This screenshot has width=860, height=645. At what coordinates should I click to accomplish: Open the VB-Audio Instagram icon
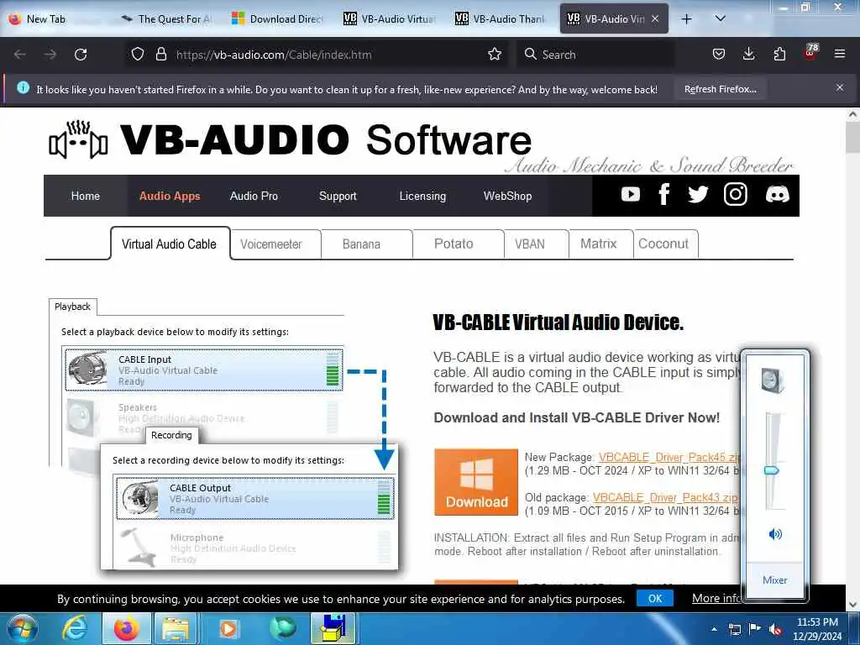pos(735,194)
